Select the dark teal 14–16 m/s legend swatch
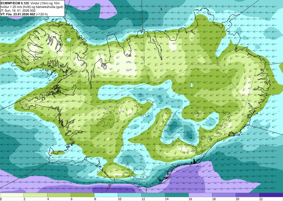The height and width of the screenshot is (201, 283). (177, 195)
